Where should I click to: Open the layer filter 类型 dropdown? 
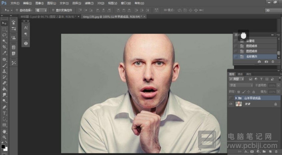click(x=236, y=79)
